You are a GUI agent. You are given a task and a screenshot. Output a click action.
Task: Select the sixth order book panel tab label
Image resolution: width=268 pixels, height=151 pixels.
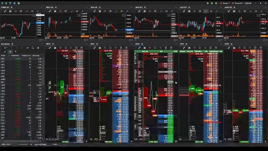[x=227, y=44]
